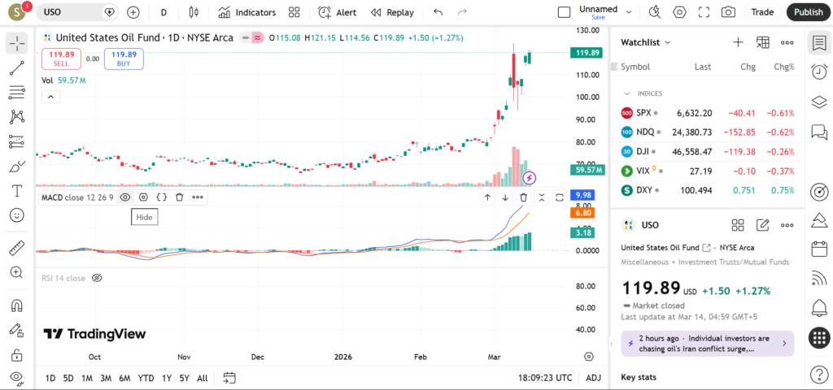Take a chart snapshot with camera icon
833x390 pixels.
728,12
